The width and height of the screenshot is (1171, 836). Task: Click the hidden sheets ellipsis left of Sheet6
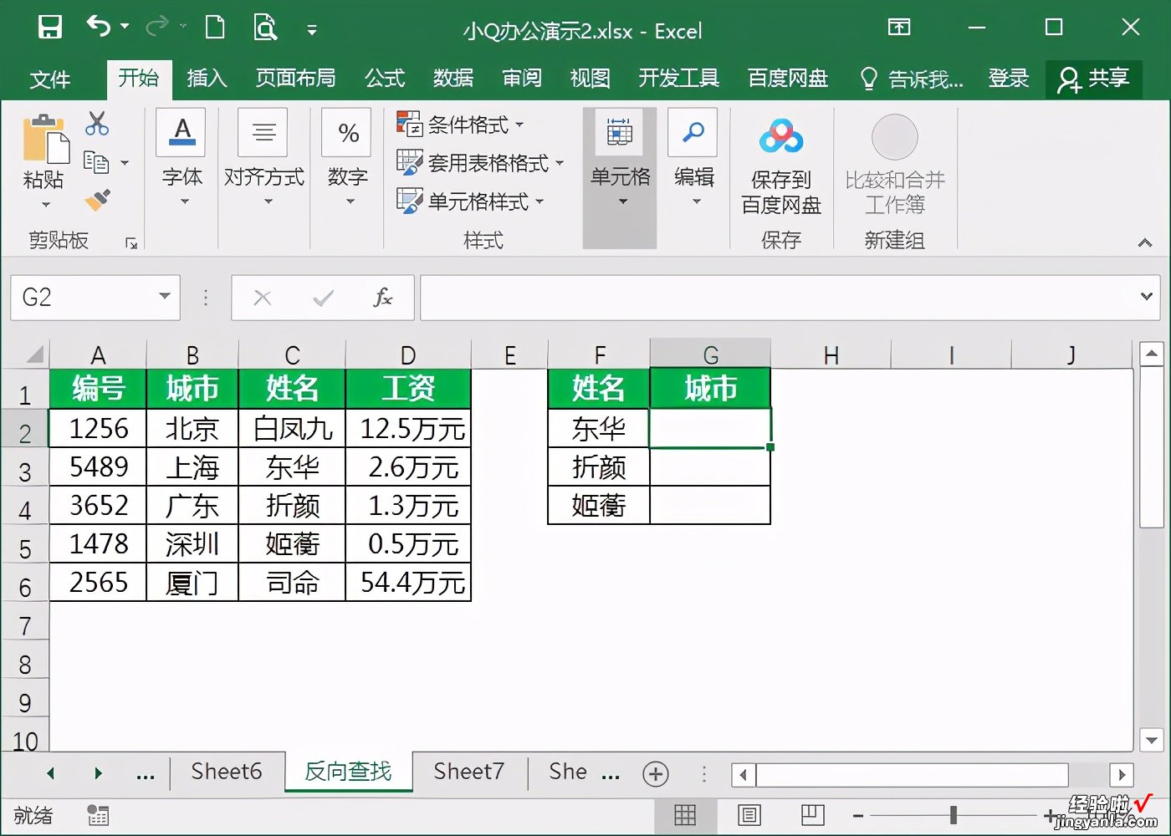click(146, 775)
